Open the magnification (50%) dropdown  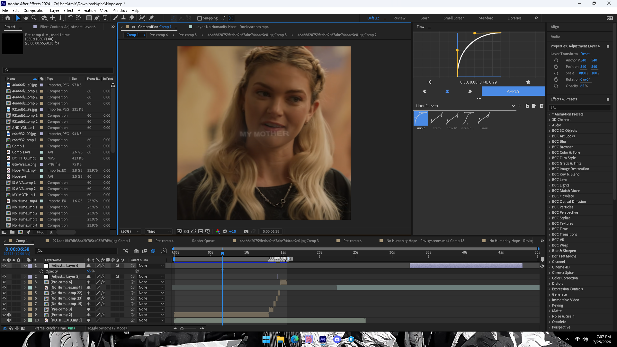click(130, 231)
